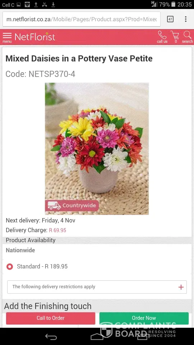The width and height of the screenshot is (194, 345).
Task: Open the shopping cart icon
Action: pos(175,37)
